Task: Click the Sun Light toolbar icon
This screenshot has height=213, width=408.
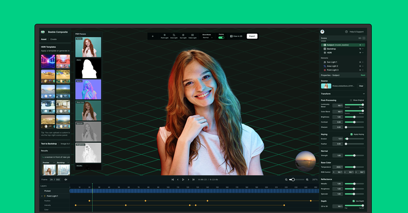Action: [x=183, y=36]
